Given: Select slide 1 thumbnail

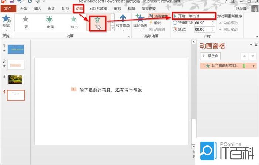Looking at the screenshot, I should point(16,49).
